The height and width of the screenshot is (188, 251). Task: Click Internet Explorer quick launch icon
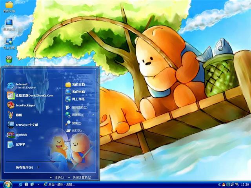[20, 184]
